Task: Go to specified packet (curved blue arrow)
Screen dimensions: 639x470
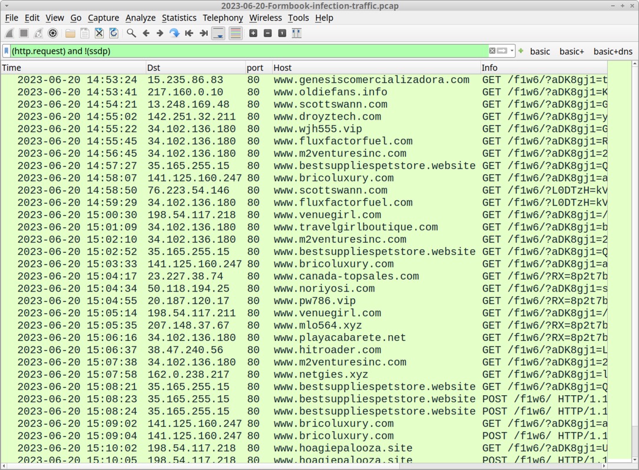Action: (x=174, y=34)
